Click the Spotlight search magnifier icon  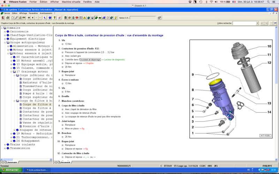click(268, 2)
